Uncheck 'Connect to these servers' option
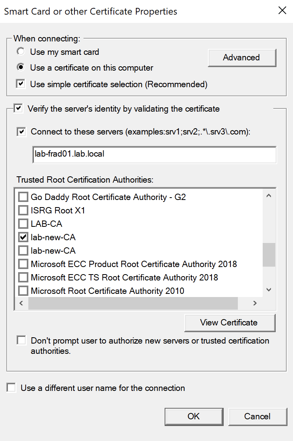Viewport: 293px width, 441px height. click(x=21, y=132)
